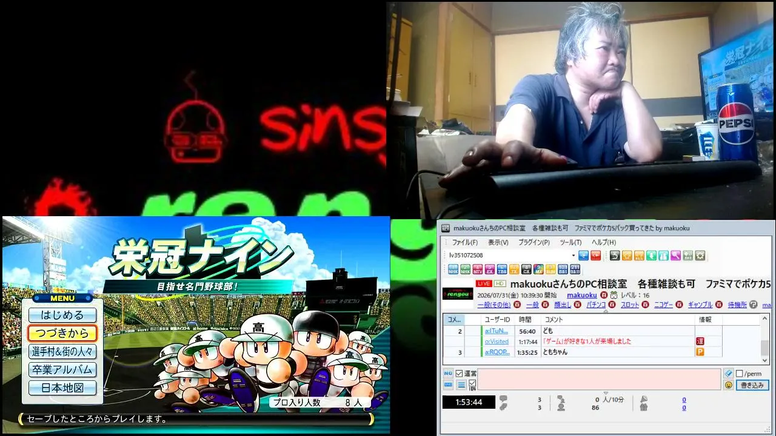The width and height of the screenshot is (776, 436).
Task: Select 卒業アルバム in the game menu
Action: point(62,369)
